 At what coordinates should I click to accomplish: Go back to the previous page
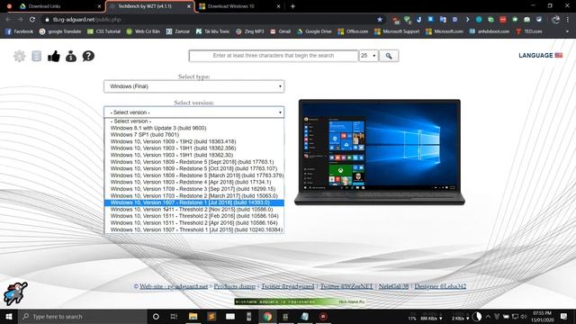(x=8, y=20)
